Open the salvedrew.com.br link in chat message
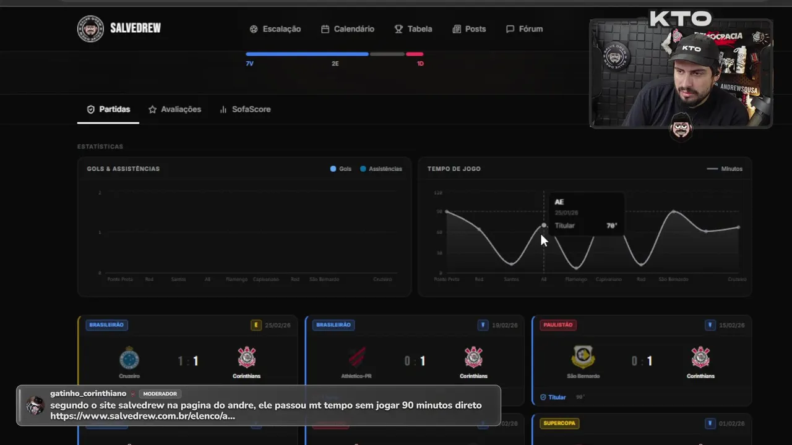792x445 pixels. coord(142,416)
